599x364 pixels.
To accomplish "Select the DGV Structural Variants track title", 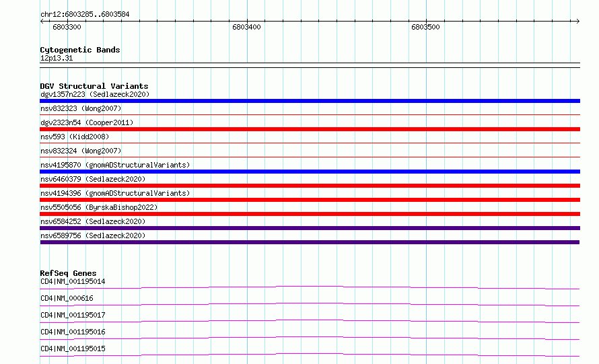I will coord(94,86).
